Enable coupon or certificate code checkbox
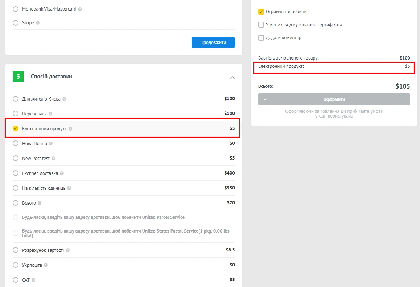This screenshot has height=287, width=420. click(261, 25)
